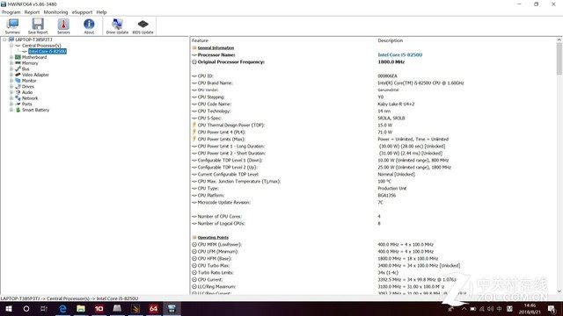Click the BIOS Update chip icon

click(x=143, y=25)
